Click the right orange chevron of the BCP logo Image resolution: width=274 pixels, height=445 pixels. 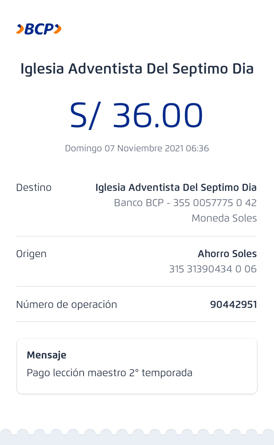click(x=58, y=29)
